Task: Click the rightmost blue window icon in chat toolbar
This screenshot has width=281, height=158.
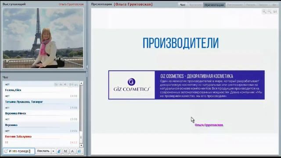Action: click(79, 151)
